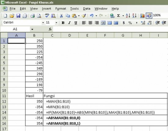Expand the Name Box dropdown arrow

32,29
